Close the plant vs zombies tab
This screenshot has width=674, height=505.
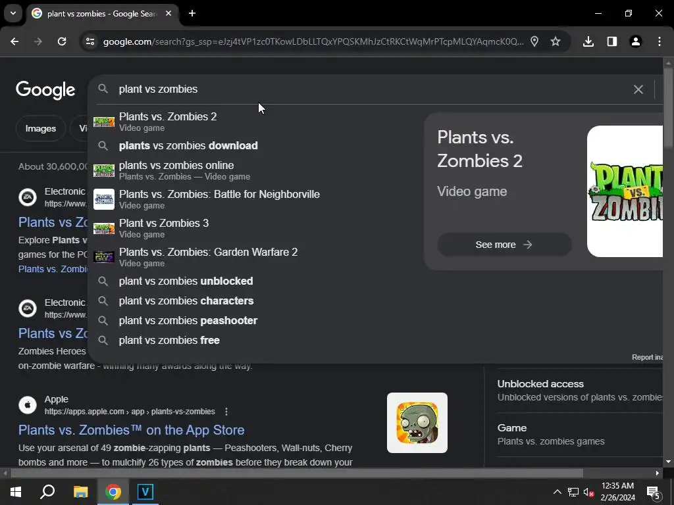tap(168, 13)
